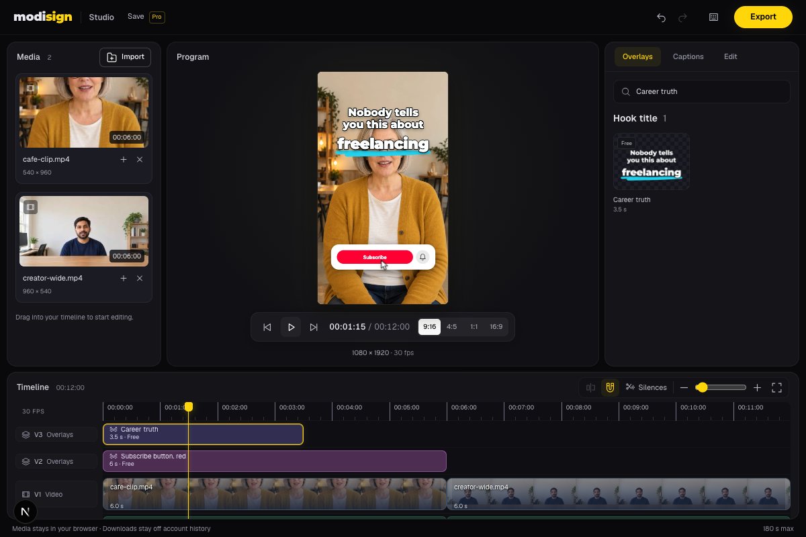The width and height of the screenshot is (806, 537).
Task: Click the timeline zoom slider
Action: tap(721, 387)
